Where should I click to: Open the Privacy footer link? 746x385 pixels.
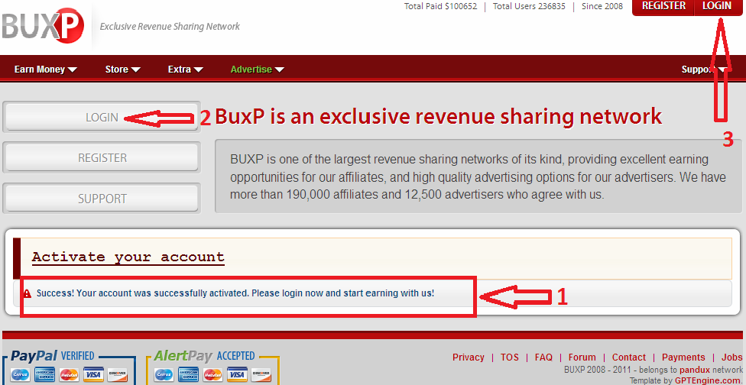tap(468, 357)
